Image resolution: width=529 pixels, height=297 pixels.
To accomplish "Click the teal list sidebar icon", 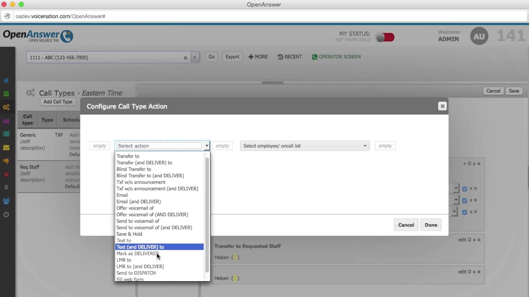I will (x=6, y=134).
